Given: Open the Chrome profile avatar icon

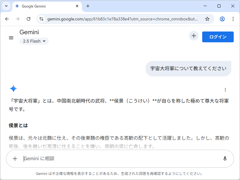Looking at the screenshot, I should (222, 19).
